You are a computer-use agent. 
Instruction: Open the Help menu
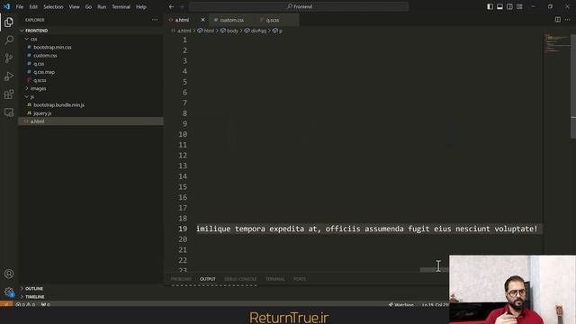point(141,6)
